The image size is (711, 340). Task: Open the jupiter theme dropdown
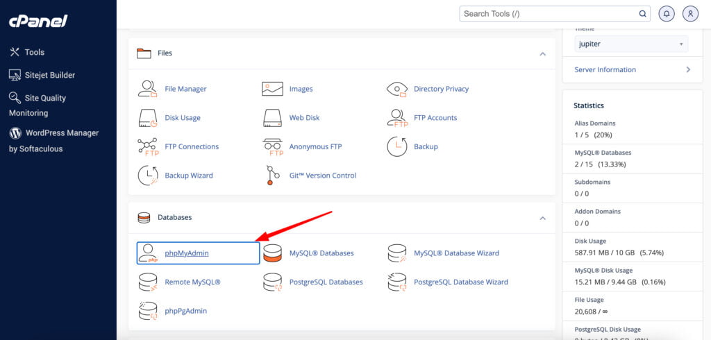630,44
